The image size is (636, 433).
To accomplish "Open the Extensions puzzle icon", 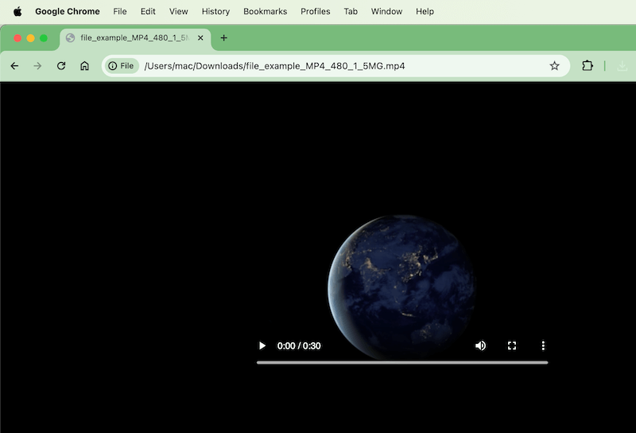I will [x=588, y=66].
